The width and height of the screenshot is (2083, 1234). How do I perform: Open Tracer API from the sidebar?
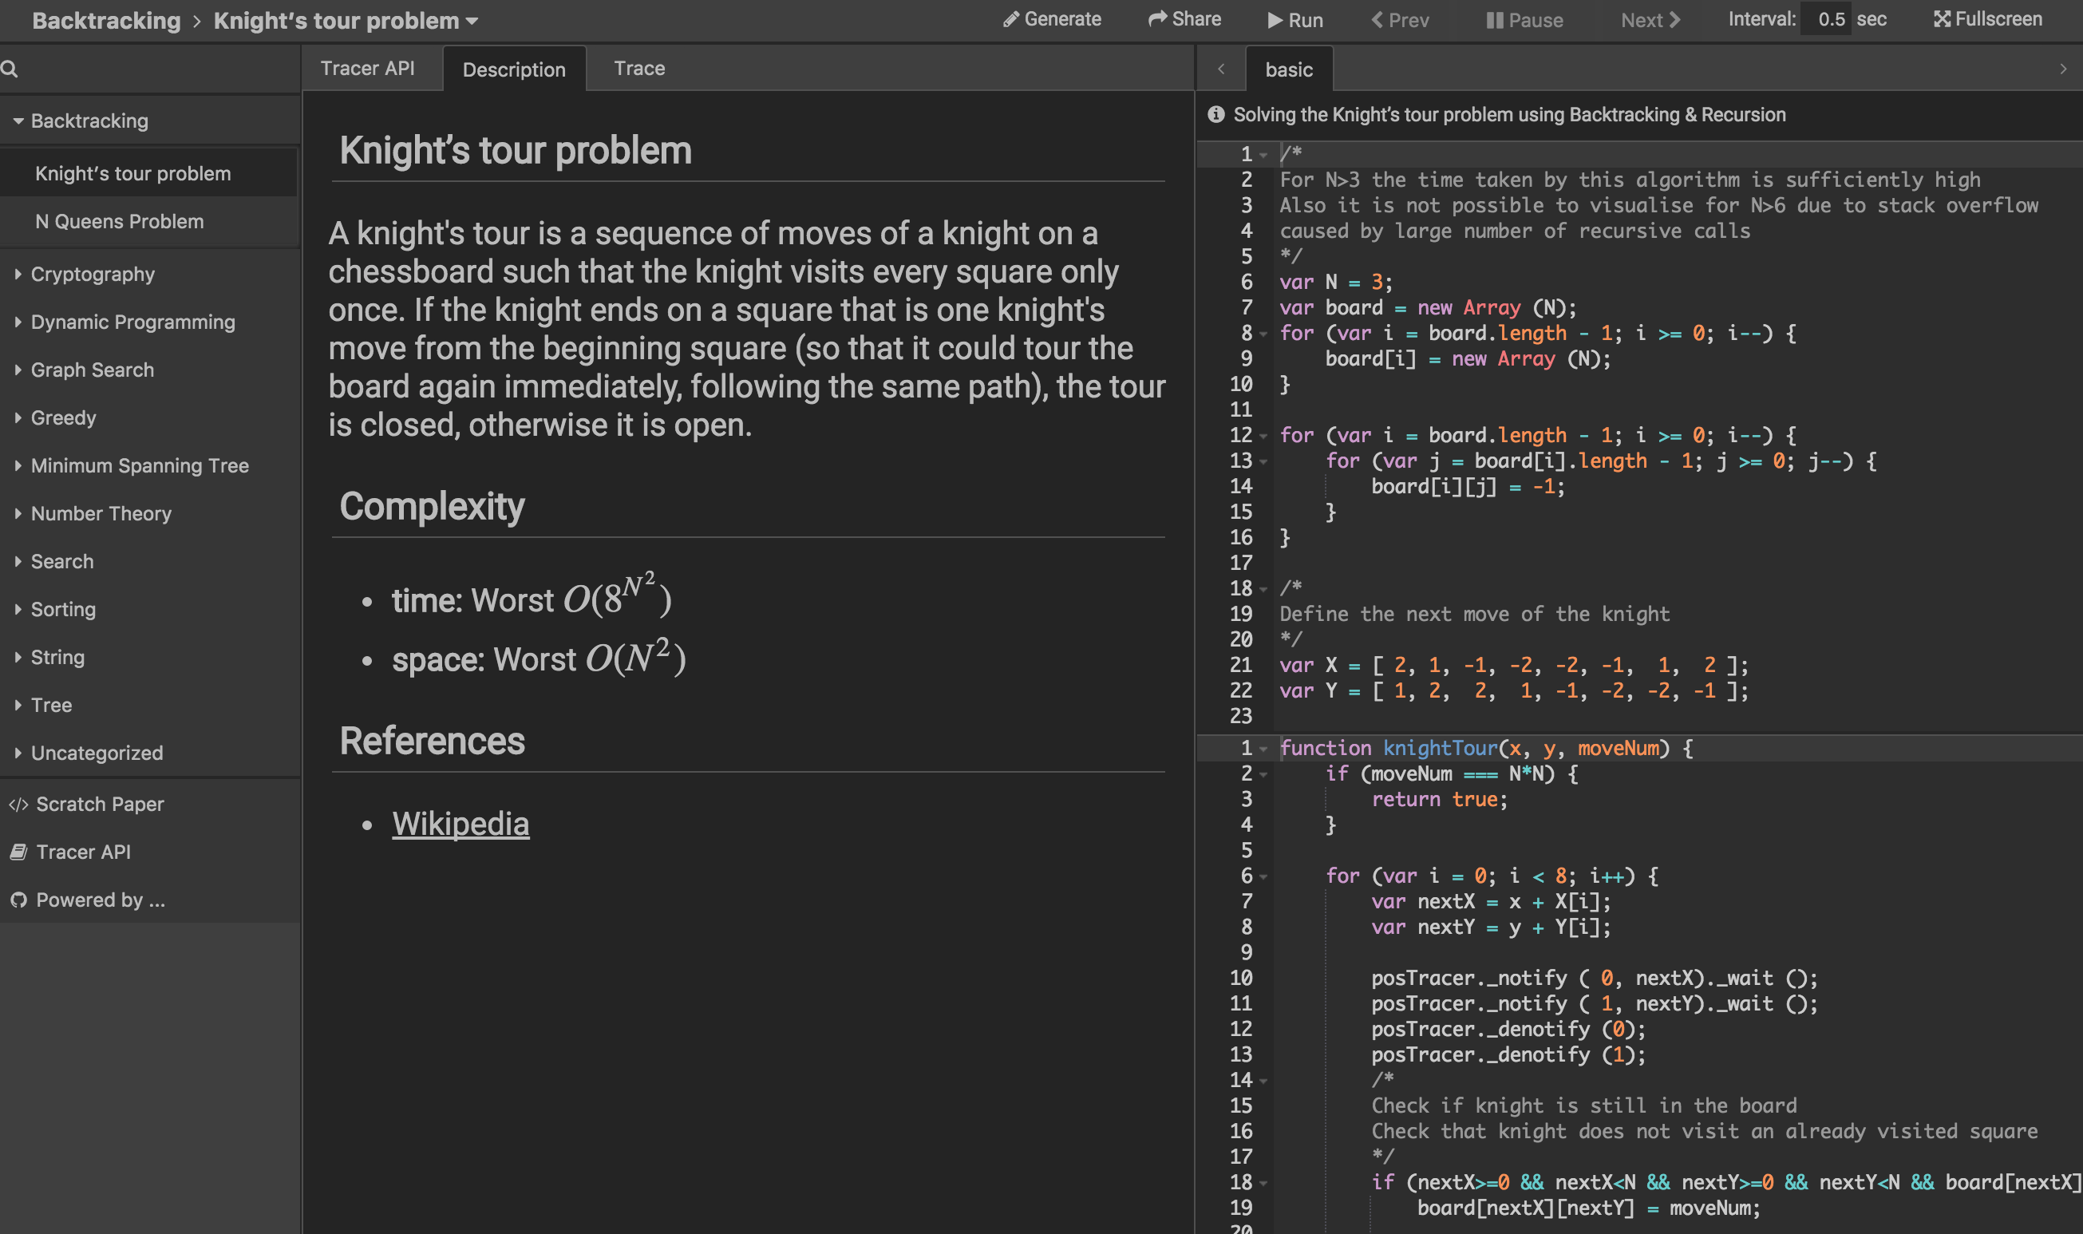click(83, 852)
